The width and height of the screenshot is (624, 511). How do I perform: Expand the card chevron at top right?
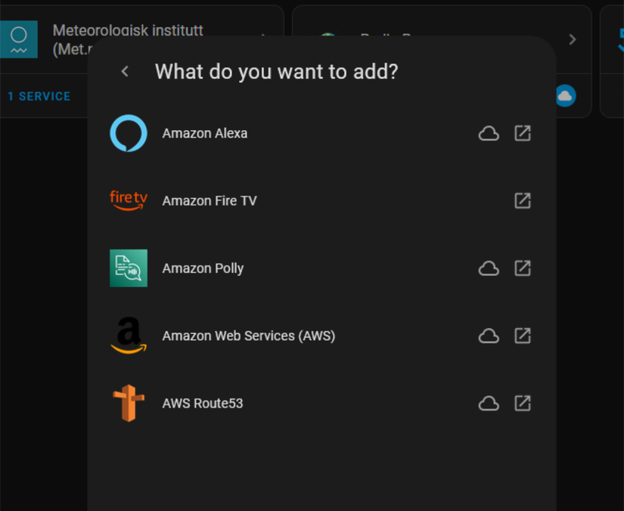tap(572, 40)
